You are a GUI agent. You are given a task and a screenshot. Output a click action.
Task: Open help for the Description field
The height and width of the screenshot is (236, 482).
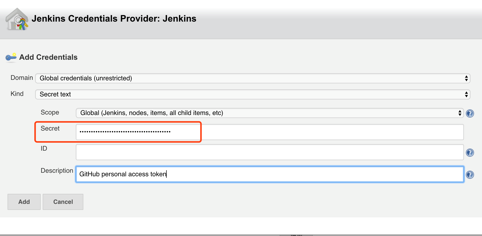point(470,175)
